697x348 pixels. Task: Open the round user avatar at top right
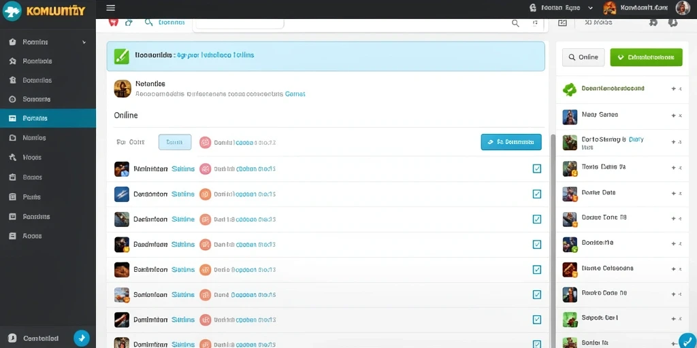coord(682,7)
